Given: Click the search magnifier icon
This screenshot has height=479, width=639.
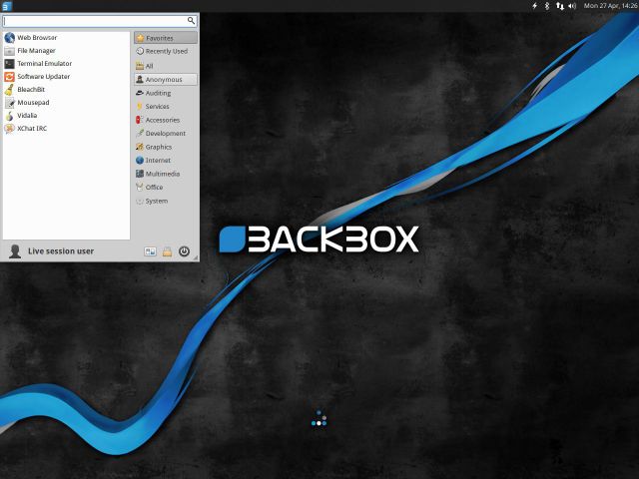Looking at the screenshot, I should [191, 20].
